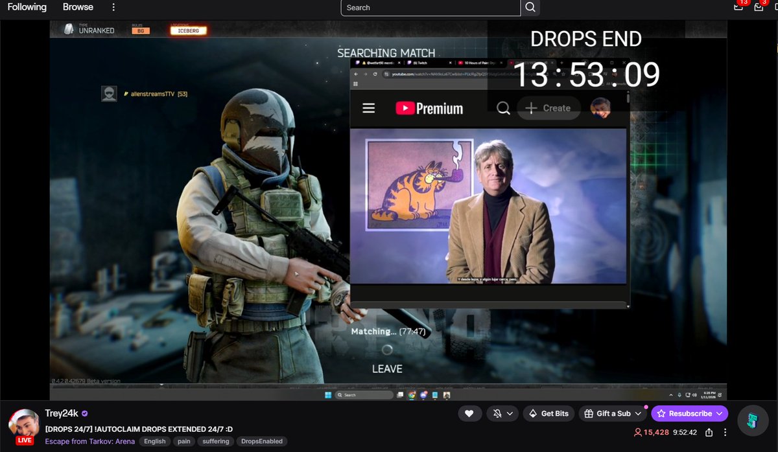This screenshot has width=778, height=452.
Task: Click the streamed taskbar Search box
Action: [x=363, y=395]
